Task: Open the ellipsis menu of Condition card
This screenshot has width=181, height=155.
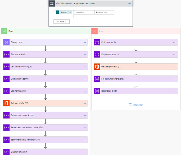Action: point(129,4)
